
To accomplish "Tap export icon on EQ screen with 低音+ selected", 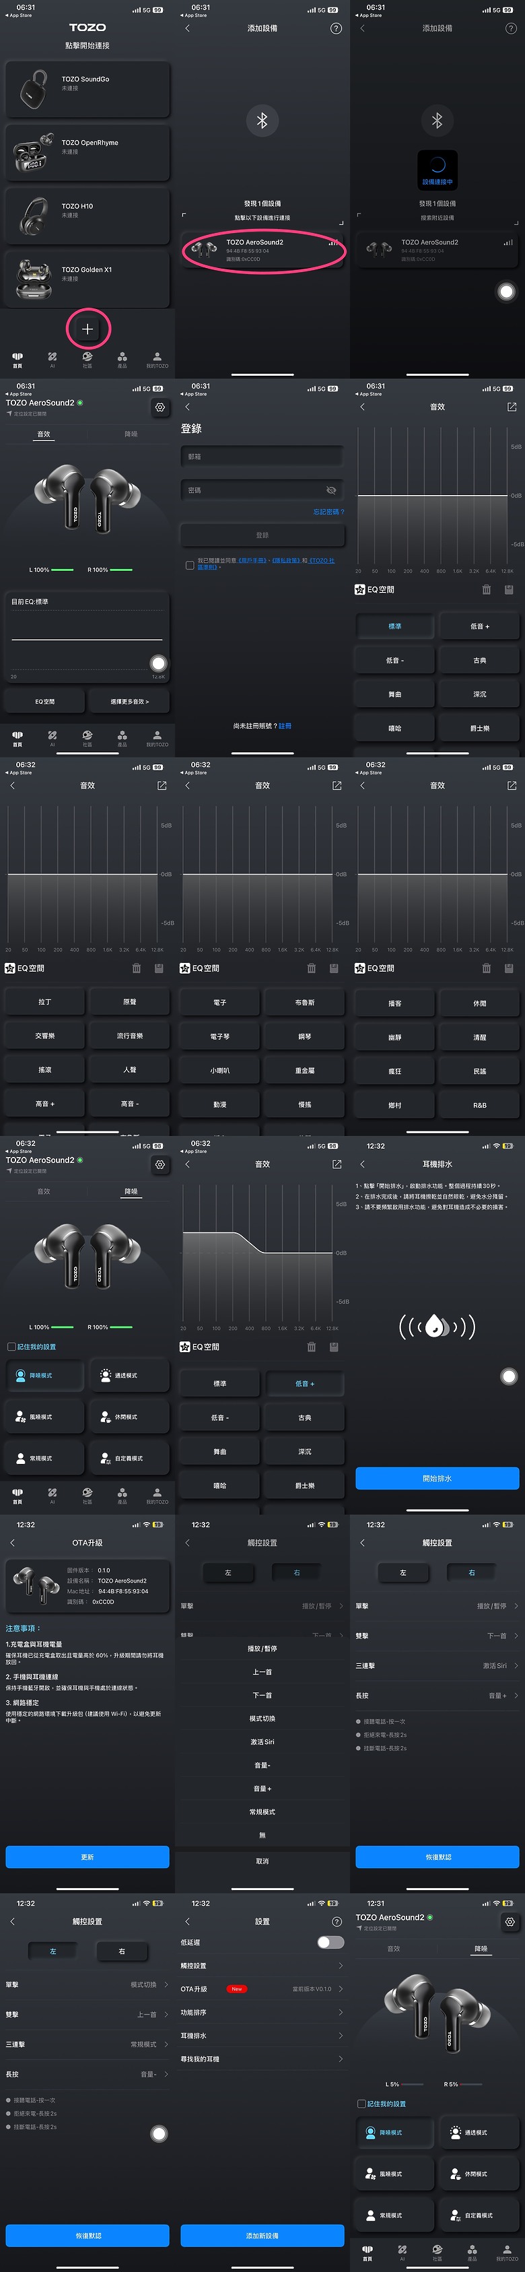I will [x=337, y=1164].
